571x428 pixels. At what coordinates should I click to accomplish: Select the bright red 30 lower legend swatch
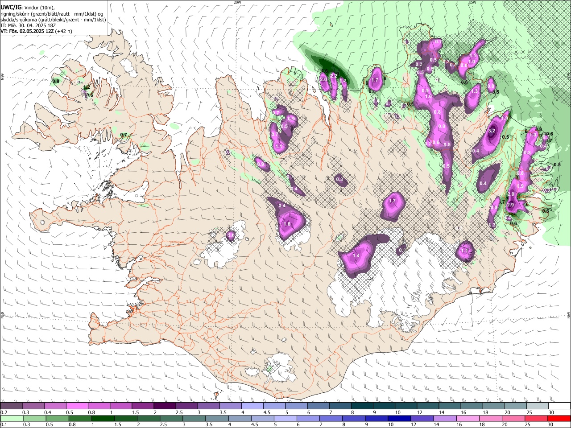point(559,418)
